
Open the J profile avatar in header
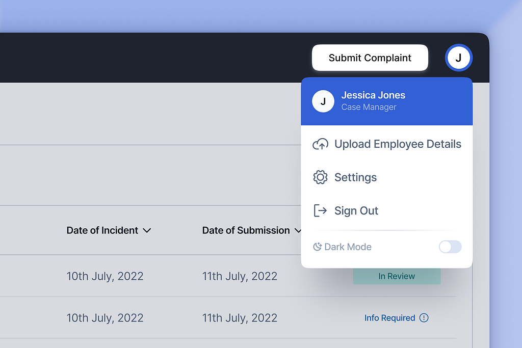pyautogui.click(x=458, y=58)
